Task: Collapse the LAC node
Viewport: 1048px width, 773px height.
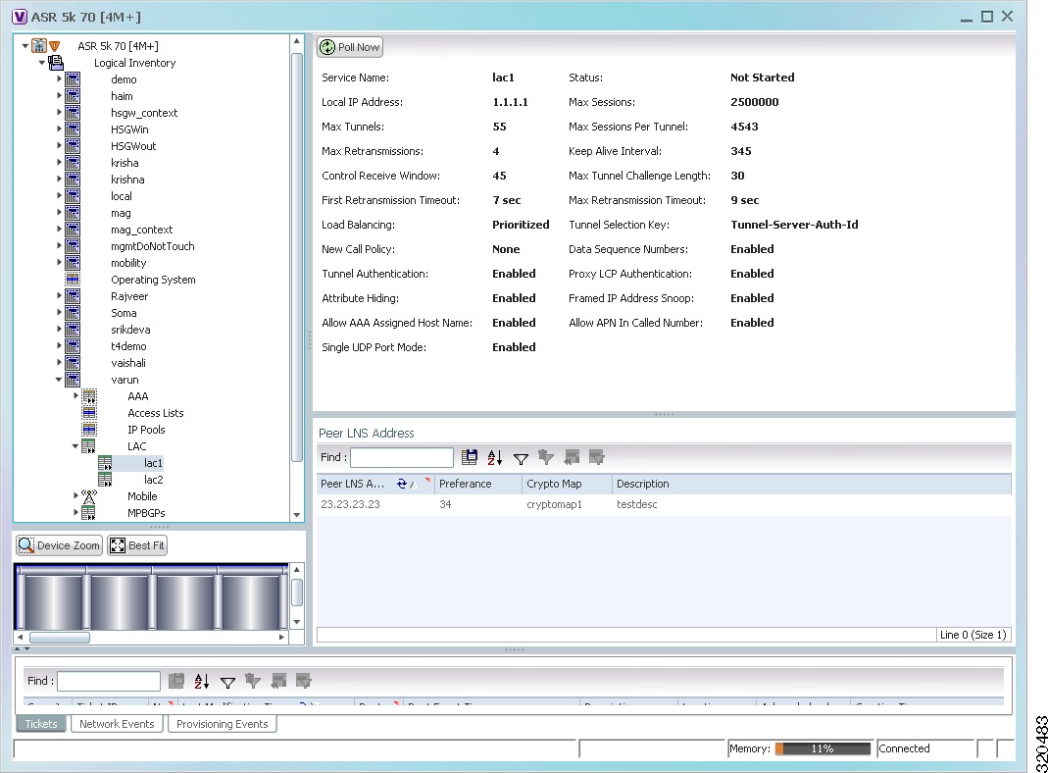Action: coord(75,446)
